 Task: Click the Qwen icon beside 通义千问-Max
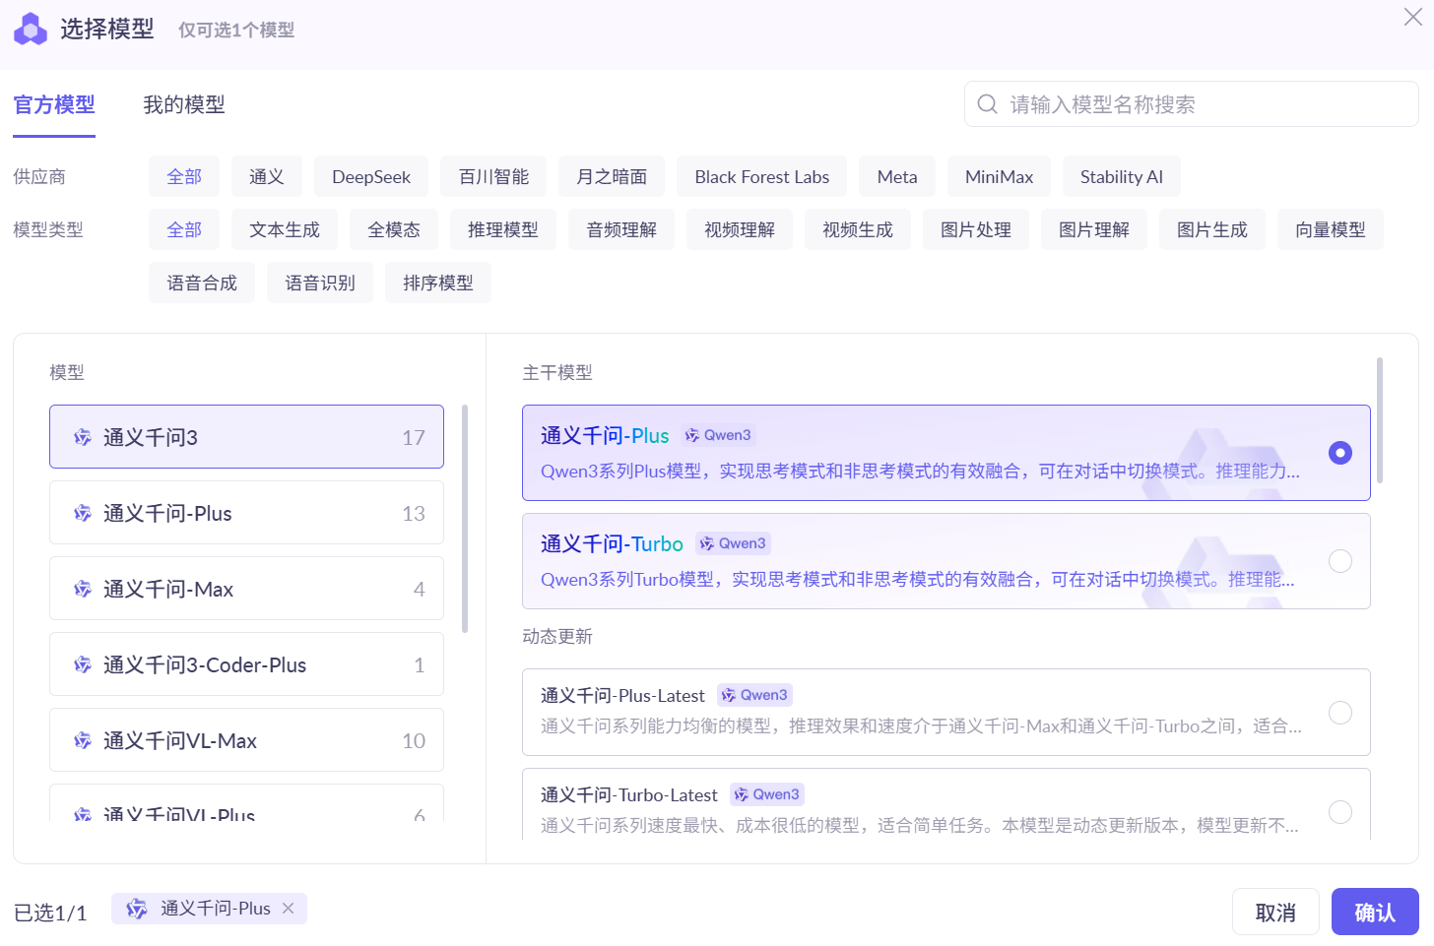pos(83,589)
